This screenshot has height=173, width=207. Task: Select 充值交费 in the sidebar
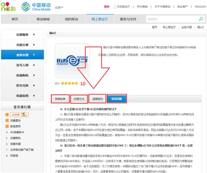22,45
